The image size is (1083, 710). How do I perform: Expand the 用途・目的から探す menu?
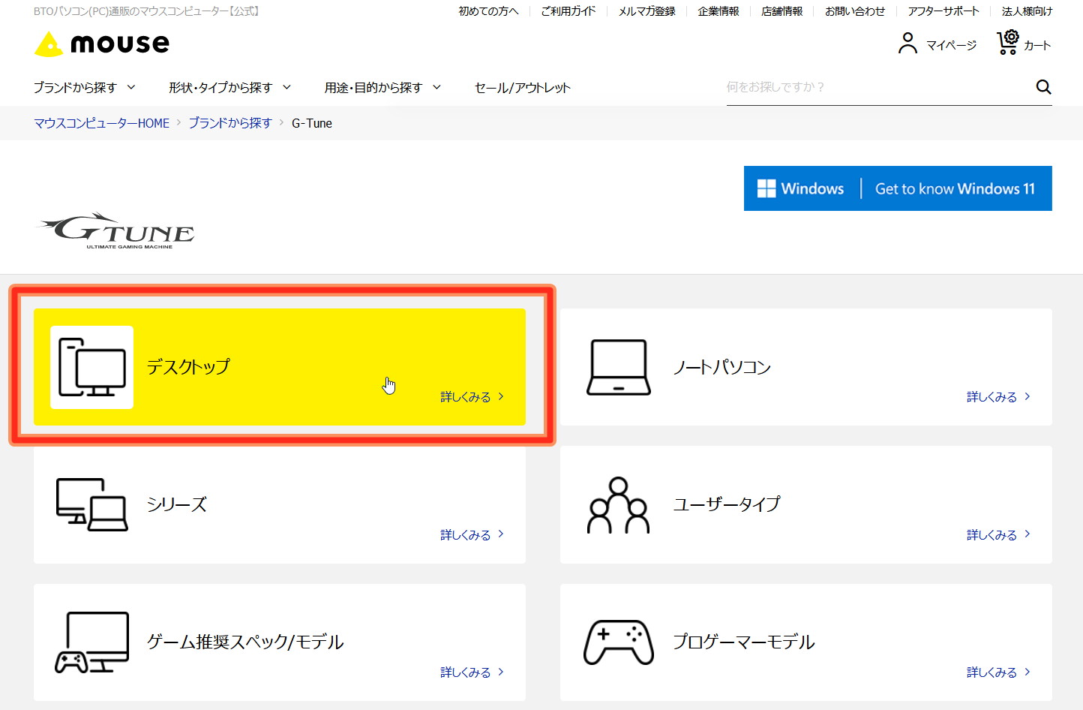pyautogui.click(x=382, y=88)
